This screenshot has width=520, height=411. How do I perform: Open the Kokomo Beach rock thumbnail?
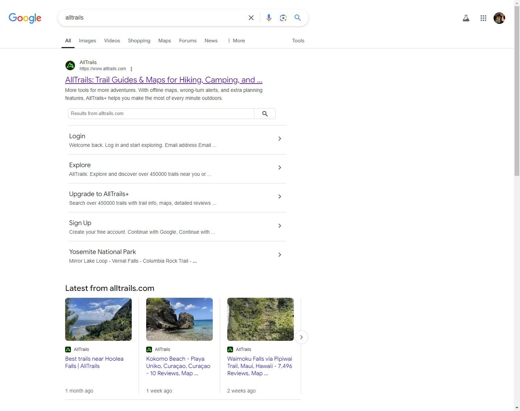[179, 319]
